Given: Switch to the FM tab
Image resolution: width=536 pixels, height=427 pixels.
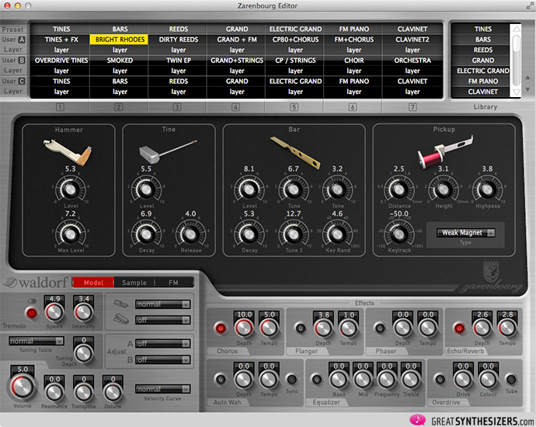Looking at the screenshot, I should pyautogui.click(x=173, y=283).
